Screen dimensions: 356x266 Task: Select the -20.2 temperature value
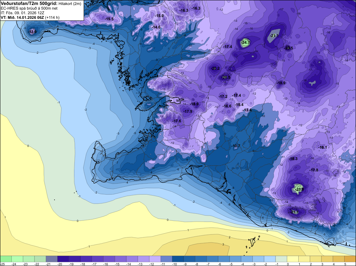point(215,69)
